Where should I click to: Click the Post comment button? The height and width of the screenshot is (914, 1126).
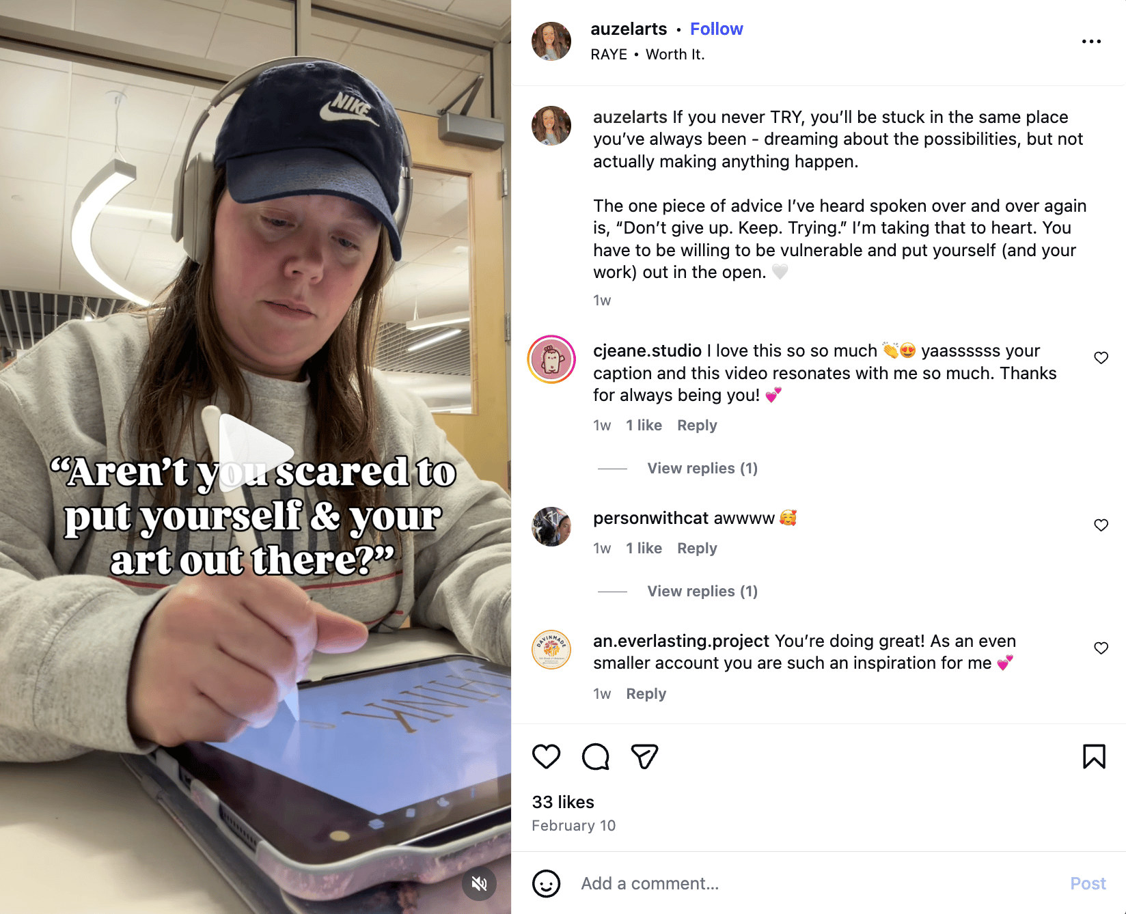(1088, 883)
